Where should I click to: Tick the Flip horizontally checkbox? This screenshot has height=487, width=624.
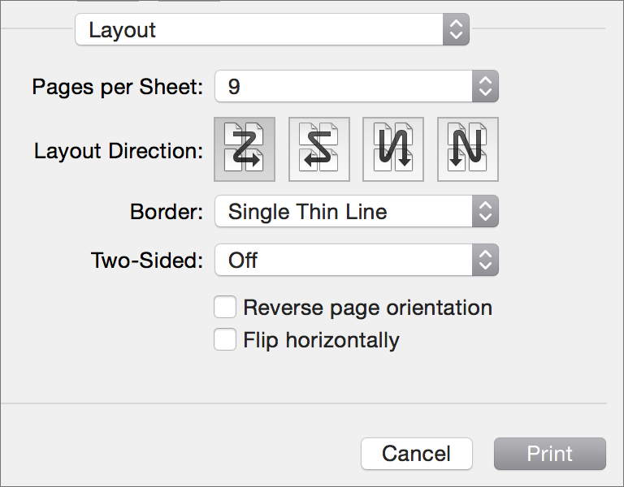(225, 339)
